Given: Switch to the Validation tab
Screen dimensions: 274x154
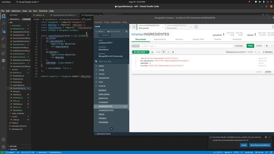Looking at the screenshot, I should pyautogui.click(x=237, y=39).
